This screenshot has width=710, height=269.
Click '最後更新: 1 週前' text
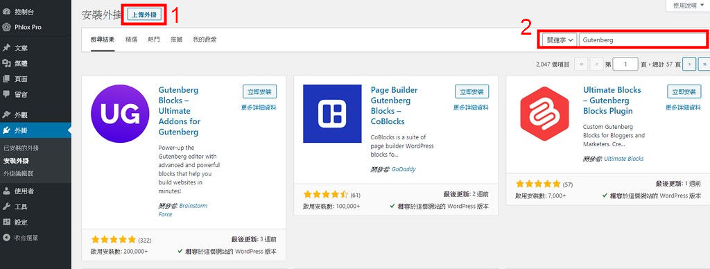tap(678, 184)
